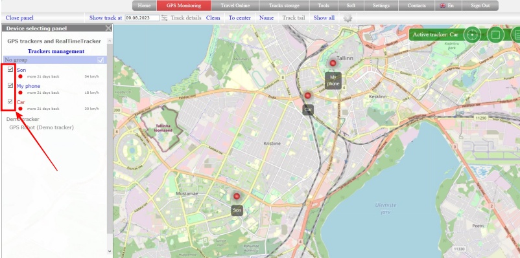The width and height of the screenshot is (520, 258).
Task: Uncheck the Son tracker checkbox
Action: pyautogui.click(x=10, y=69)
